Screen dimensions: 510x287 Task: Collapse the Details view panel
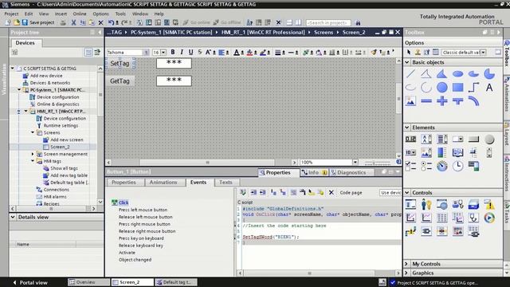(13, 217)
